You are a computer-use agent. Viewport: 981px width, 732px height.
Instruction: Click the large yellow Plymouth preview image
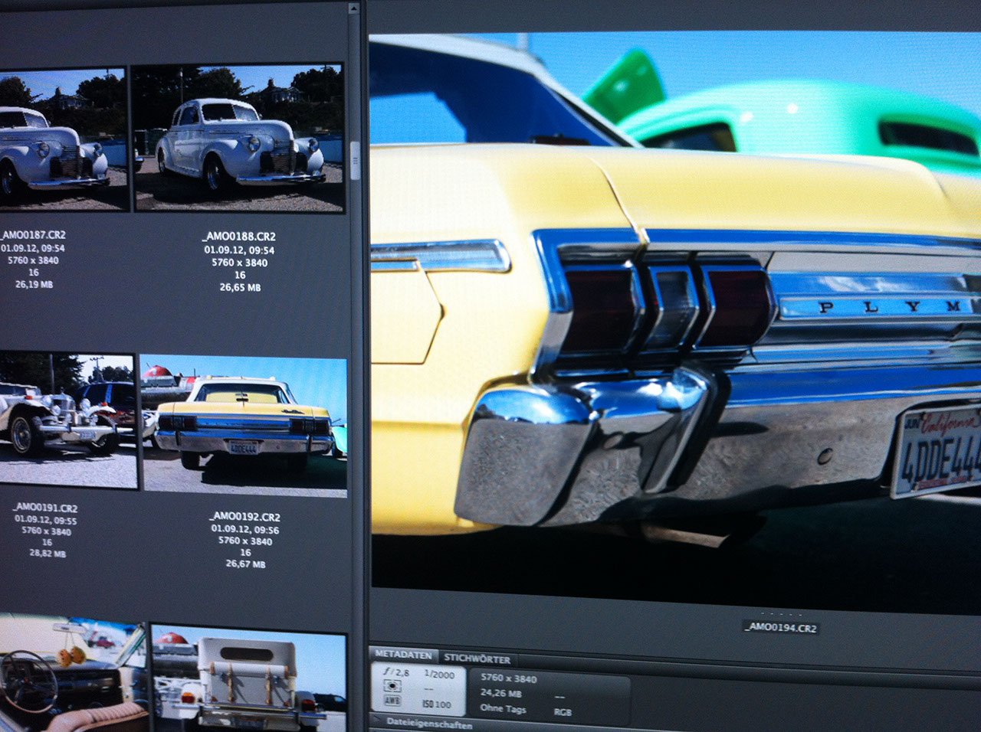[x=675, y=322]
